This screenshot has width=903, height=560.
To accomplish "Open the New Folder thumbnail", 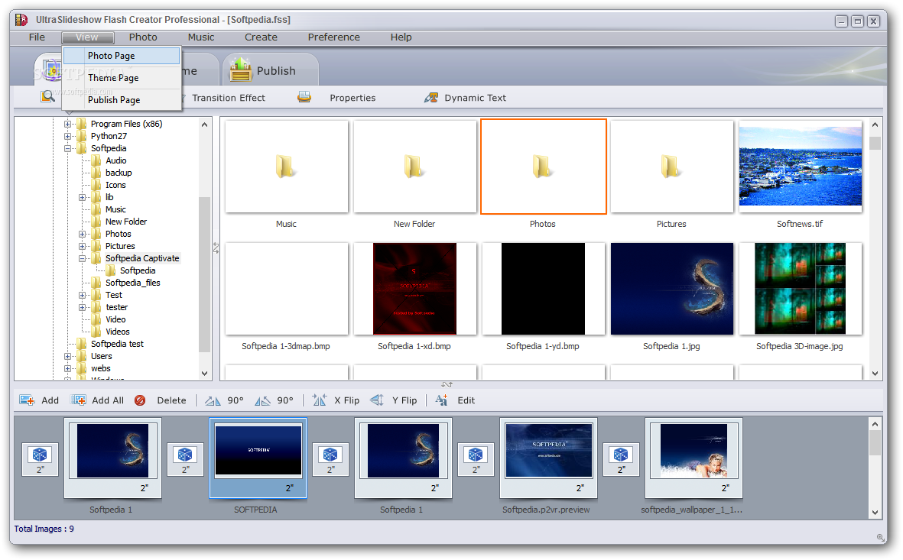I will pos(414,167).
